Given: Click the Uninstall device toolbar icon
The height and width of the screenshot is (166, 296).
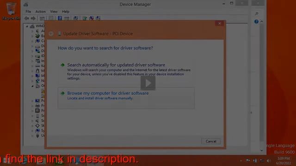Looking at the screenshot, I should pos(92,18).
